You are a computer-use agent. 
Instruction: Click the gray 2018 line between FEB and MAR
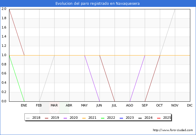[47, 78]
